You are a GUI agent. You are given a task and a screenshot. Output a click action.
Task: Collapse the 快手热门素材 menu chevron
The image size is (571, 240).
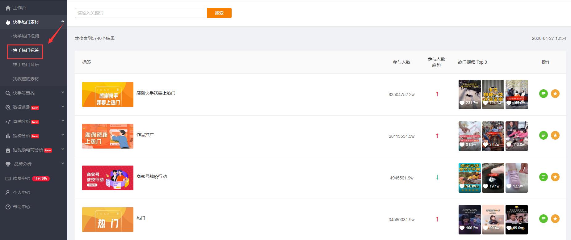point(63,21)
